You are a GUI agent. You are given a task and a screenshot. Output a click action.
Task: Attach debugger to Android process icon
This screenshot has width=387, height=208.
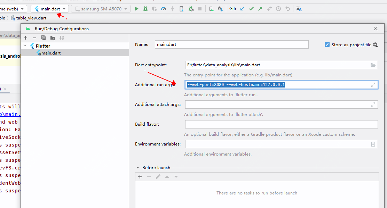(x=191, y=9)
